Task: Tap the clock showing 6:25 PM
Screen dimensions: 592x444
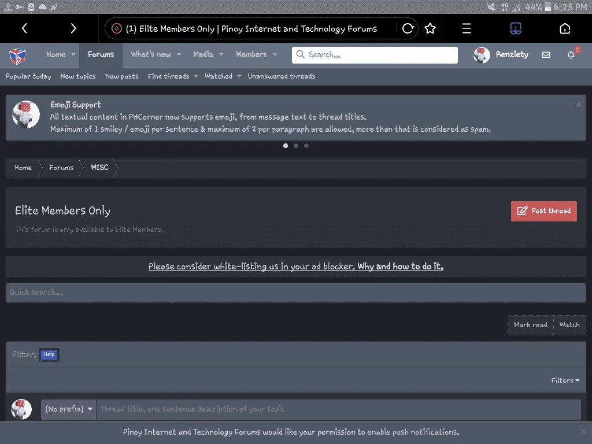Action: pos(570,7)
